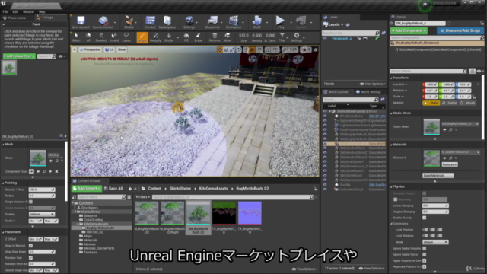The image size is (487, 274).
Task: Click Save All in Content Browser
Action: tap(113, 189)
